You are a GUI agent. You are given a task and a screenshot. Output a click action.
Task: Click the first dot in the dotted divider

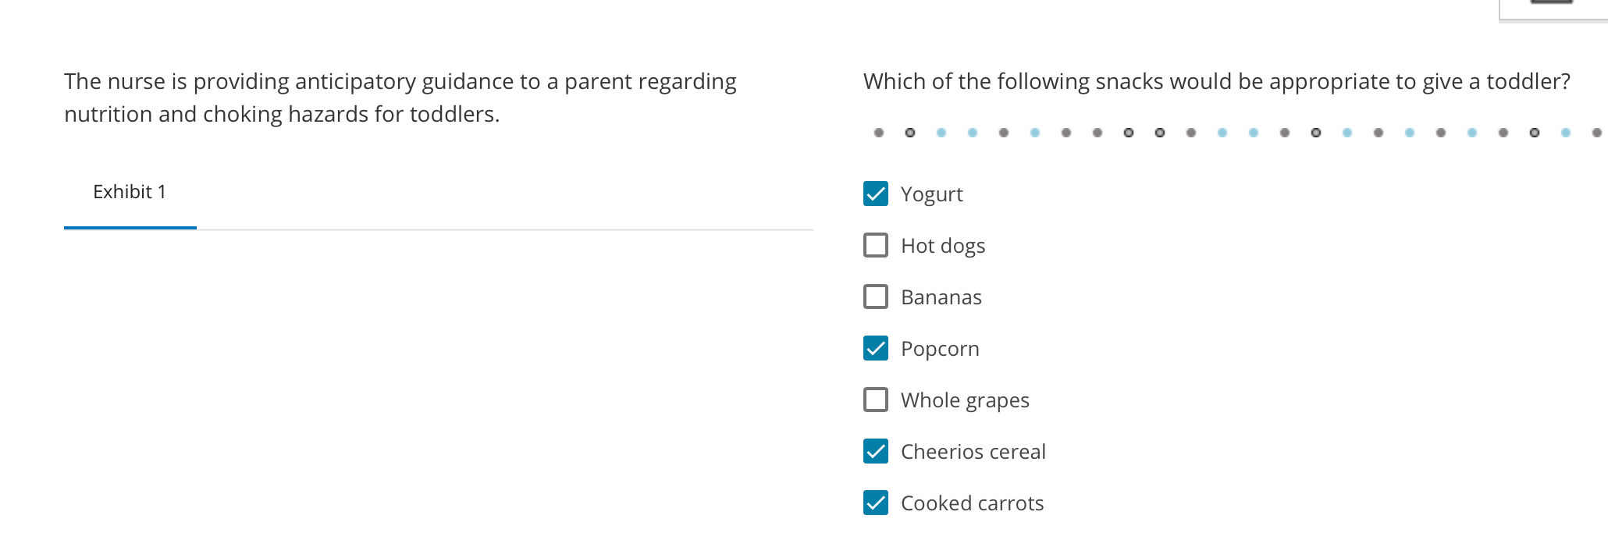click(879, 133)
